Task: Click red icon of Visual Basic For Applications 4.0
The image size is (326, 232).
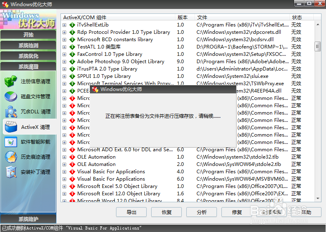Action: 72,172
